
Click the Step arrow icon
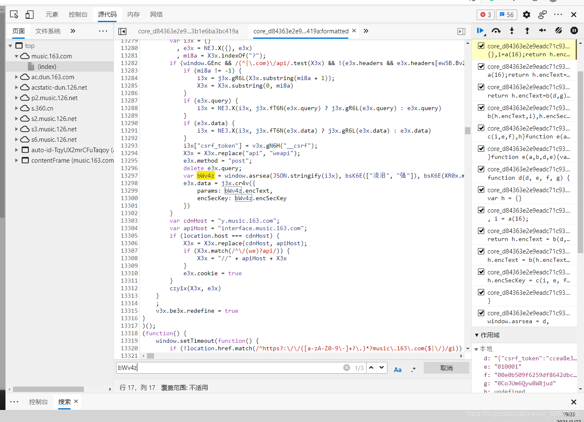(x=543, y=30)
